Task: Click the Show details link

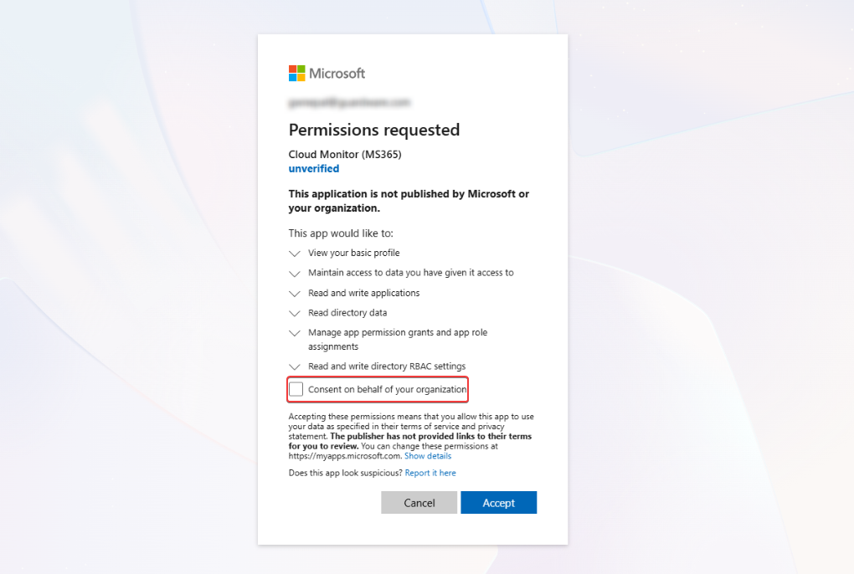Action: tap(428, 456)
